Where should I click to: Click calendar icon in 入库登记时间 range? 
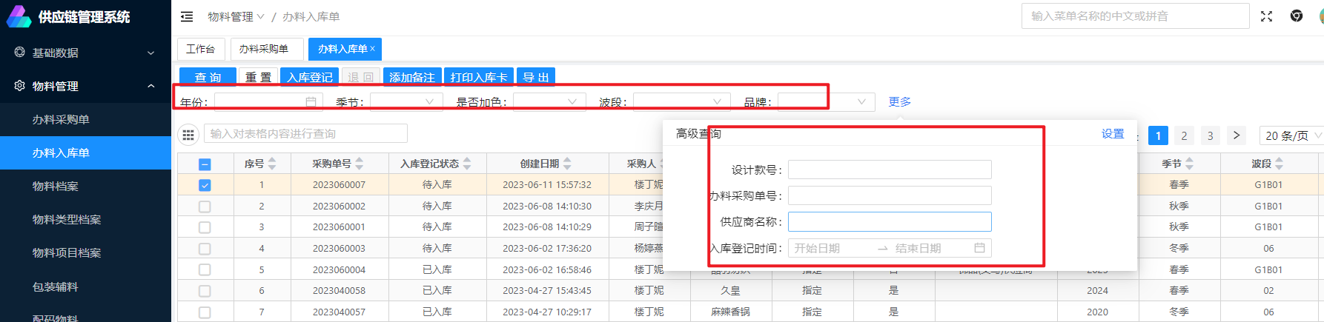pyautogui.click(x=979, y=248)
